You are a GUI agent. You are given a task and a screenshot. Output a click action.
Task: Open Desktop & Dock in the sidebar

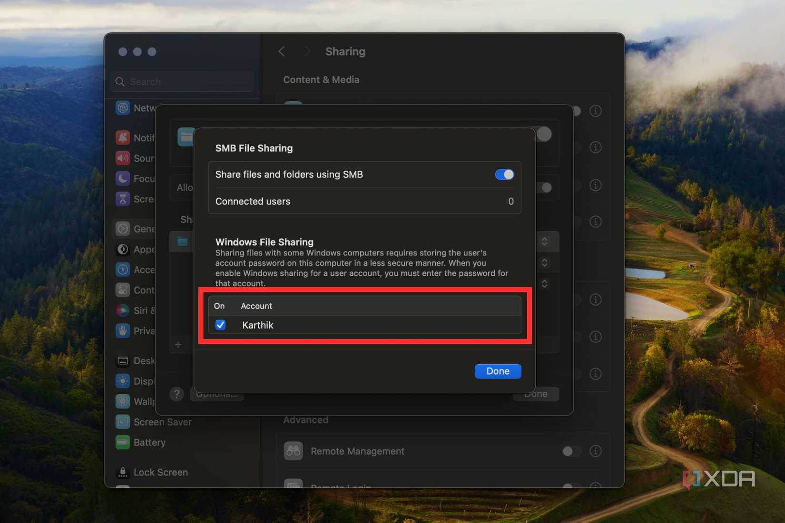(x=136, y=361)
